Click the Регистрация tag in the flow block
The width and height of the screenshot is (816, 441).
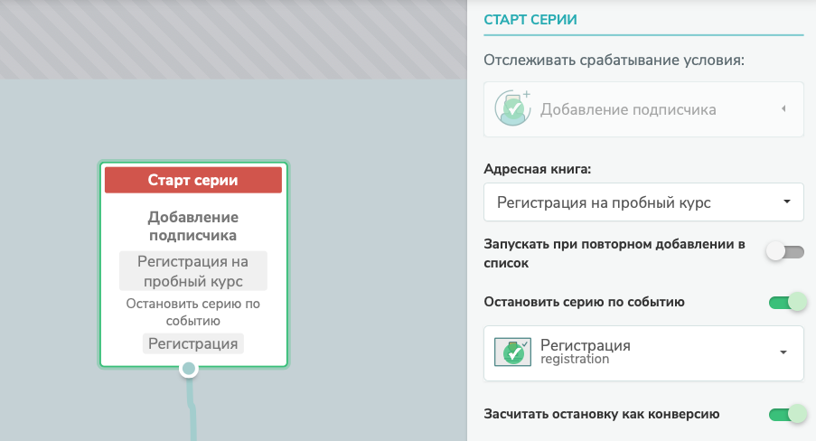click(193, 343)
